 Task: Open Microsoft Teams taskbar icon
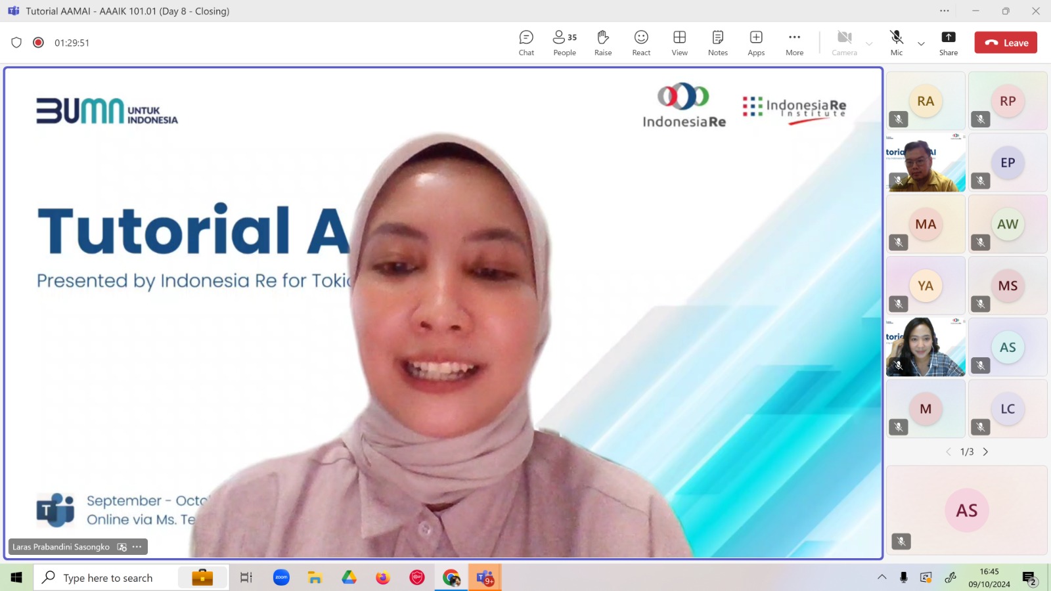(485, 577)
